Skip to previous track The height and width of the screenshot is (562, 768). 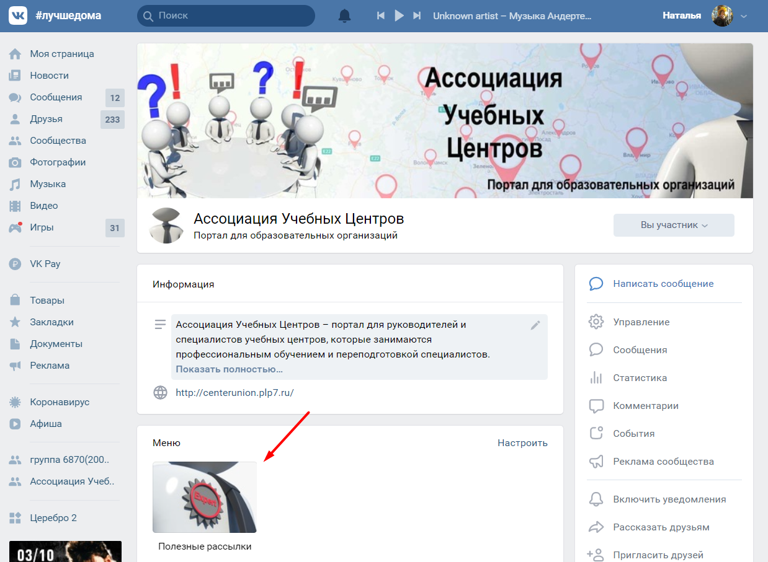[x=381, y=15]
